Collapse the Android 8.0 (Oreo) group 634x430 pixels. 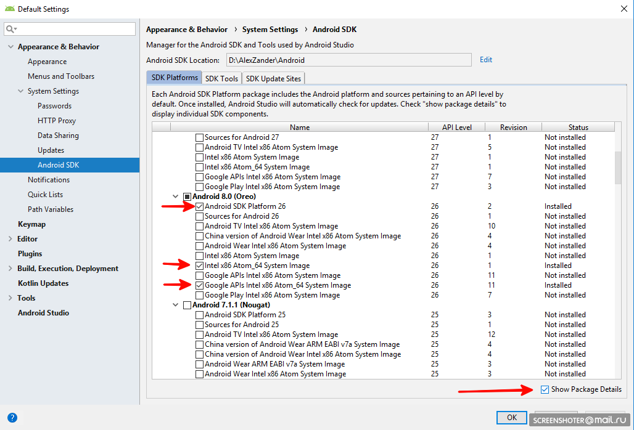pyautogui.click(x=176, y=197)
